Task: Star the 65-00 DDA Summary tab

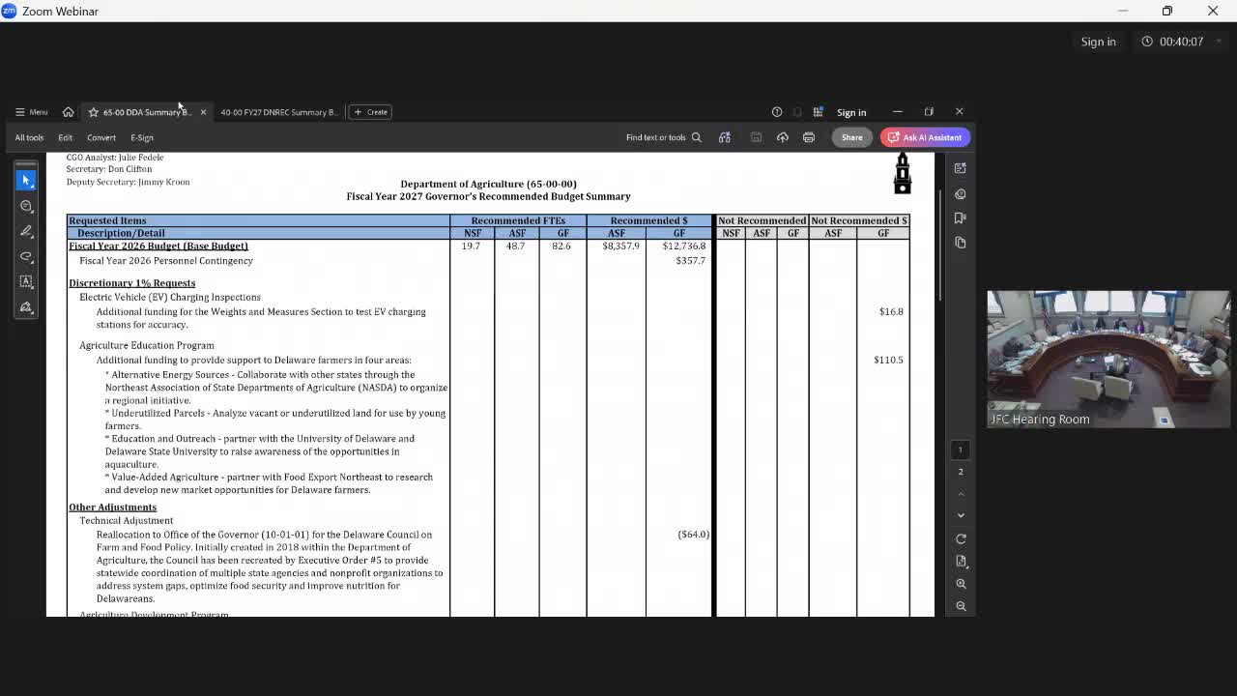Action: point(93,112)
